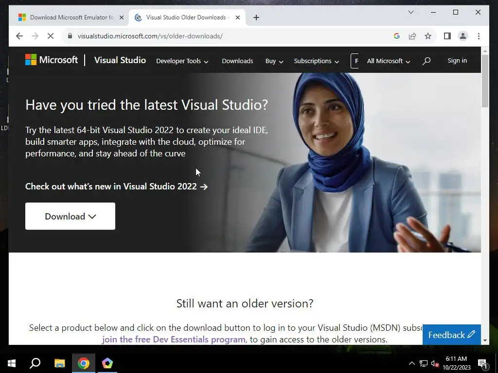This screenshot has height=373, width=498.
Task: Click Chrome icon in the taskbar
Action: pyautogui.click(x=84, y=363)
